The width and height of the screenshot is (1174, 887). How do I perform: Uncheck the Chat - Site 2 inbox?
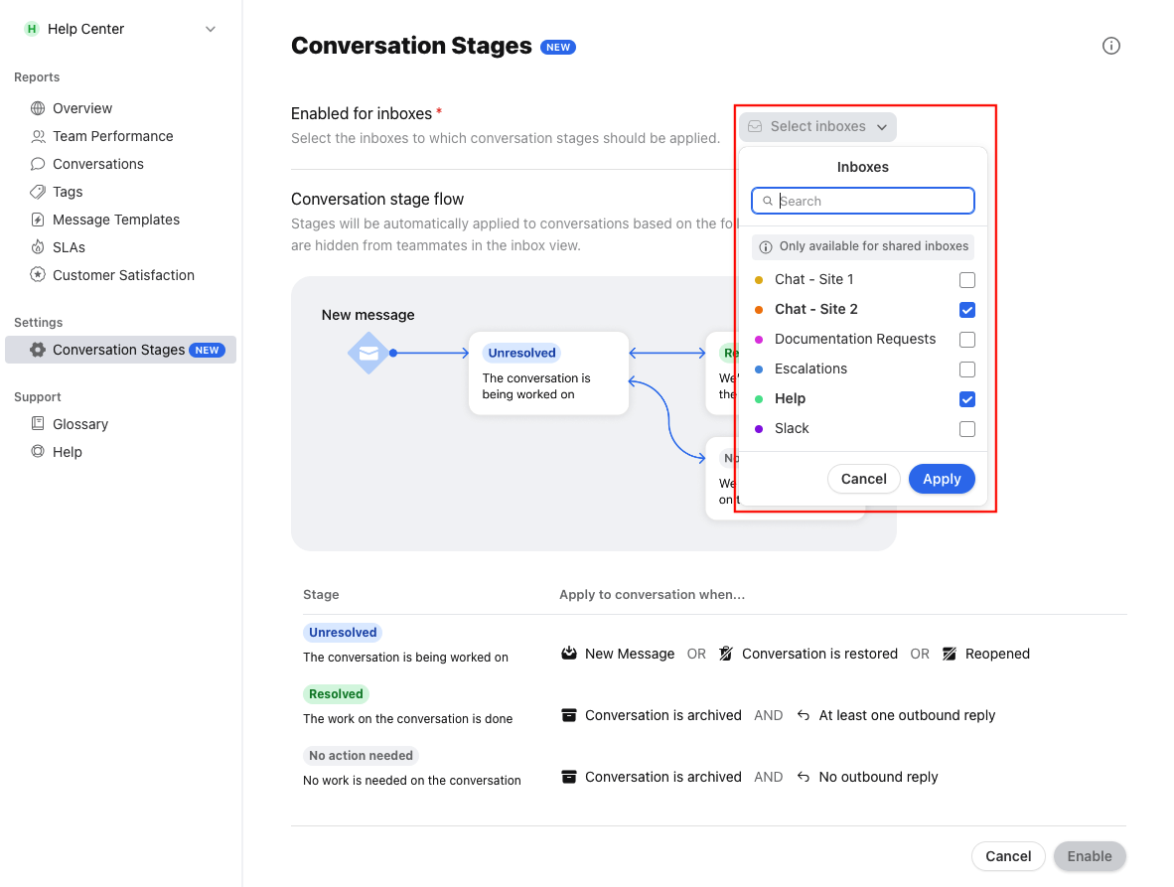click(x=966, y=310)
